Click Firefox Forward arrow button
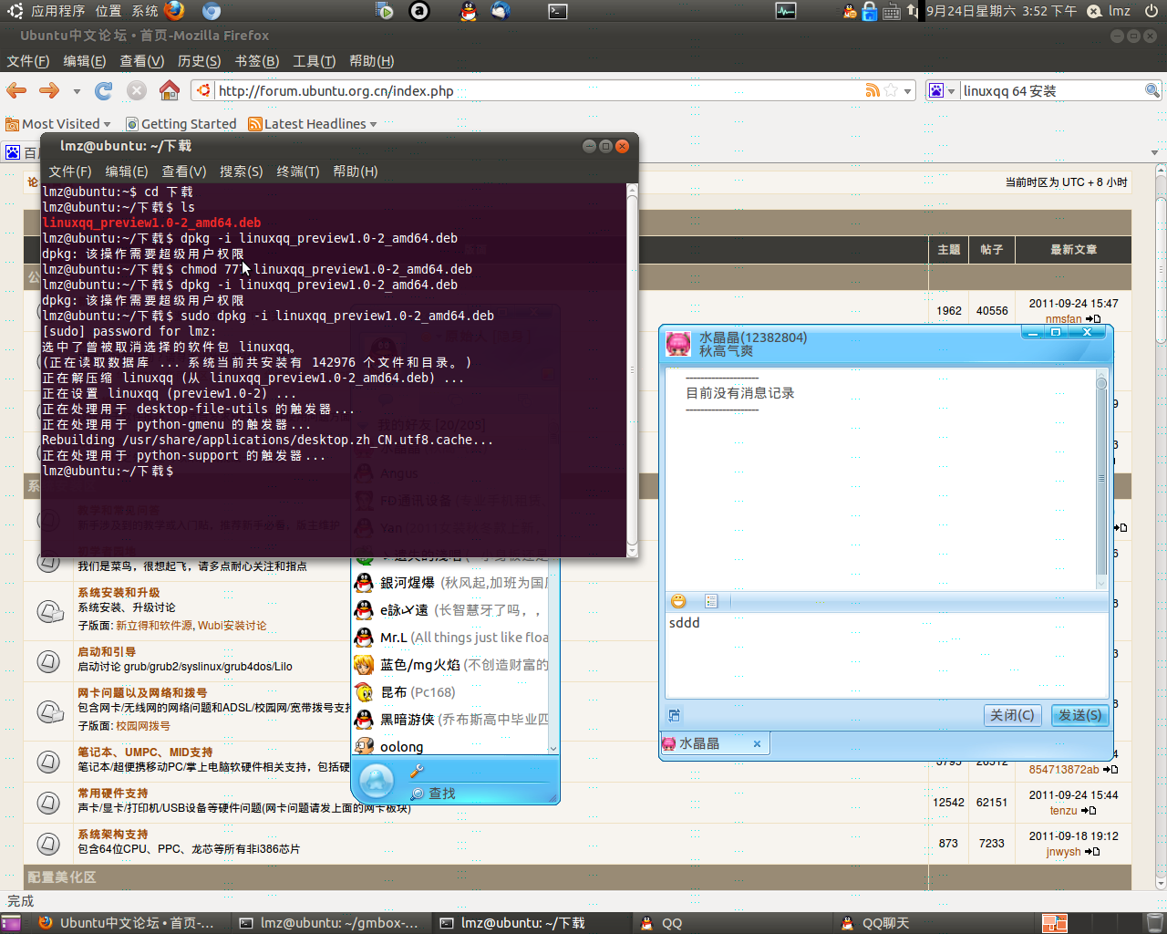Screen dimensions: 1167x934 (49, 90)
